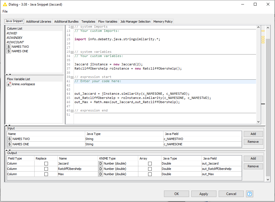Click Remove button in Output section

[253, 166]
